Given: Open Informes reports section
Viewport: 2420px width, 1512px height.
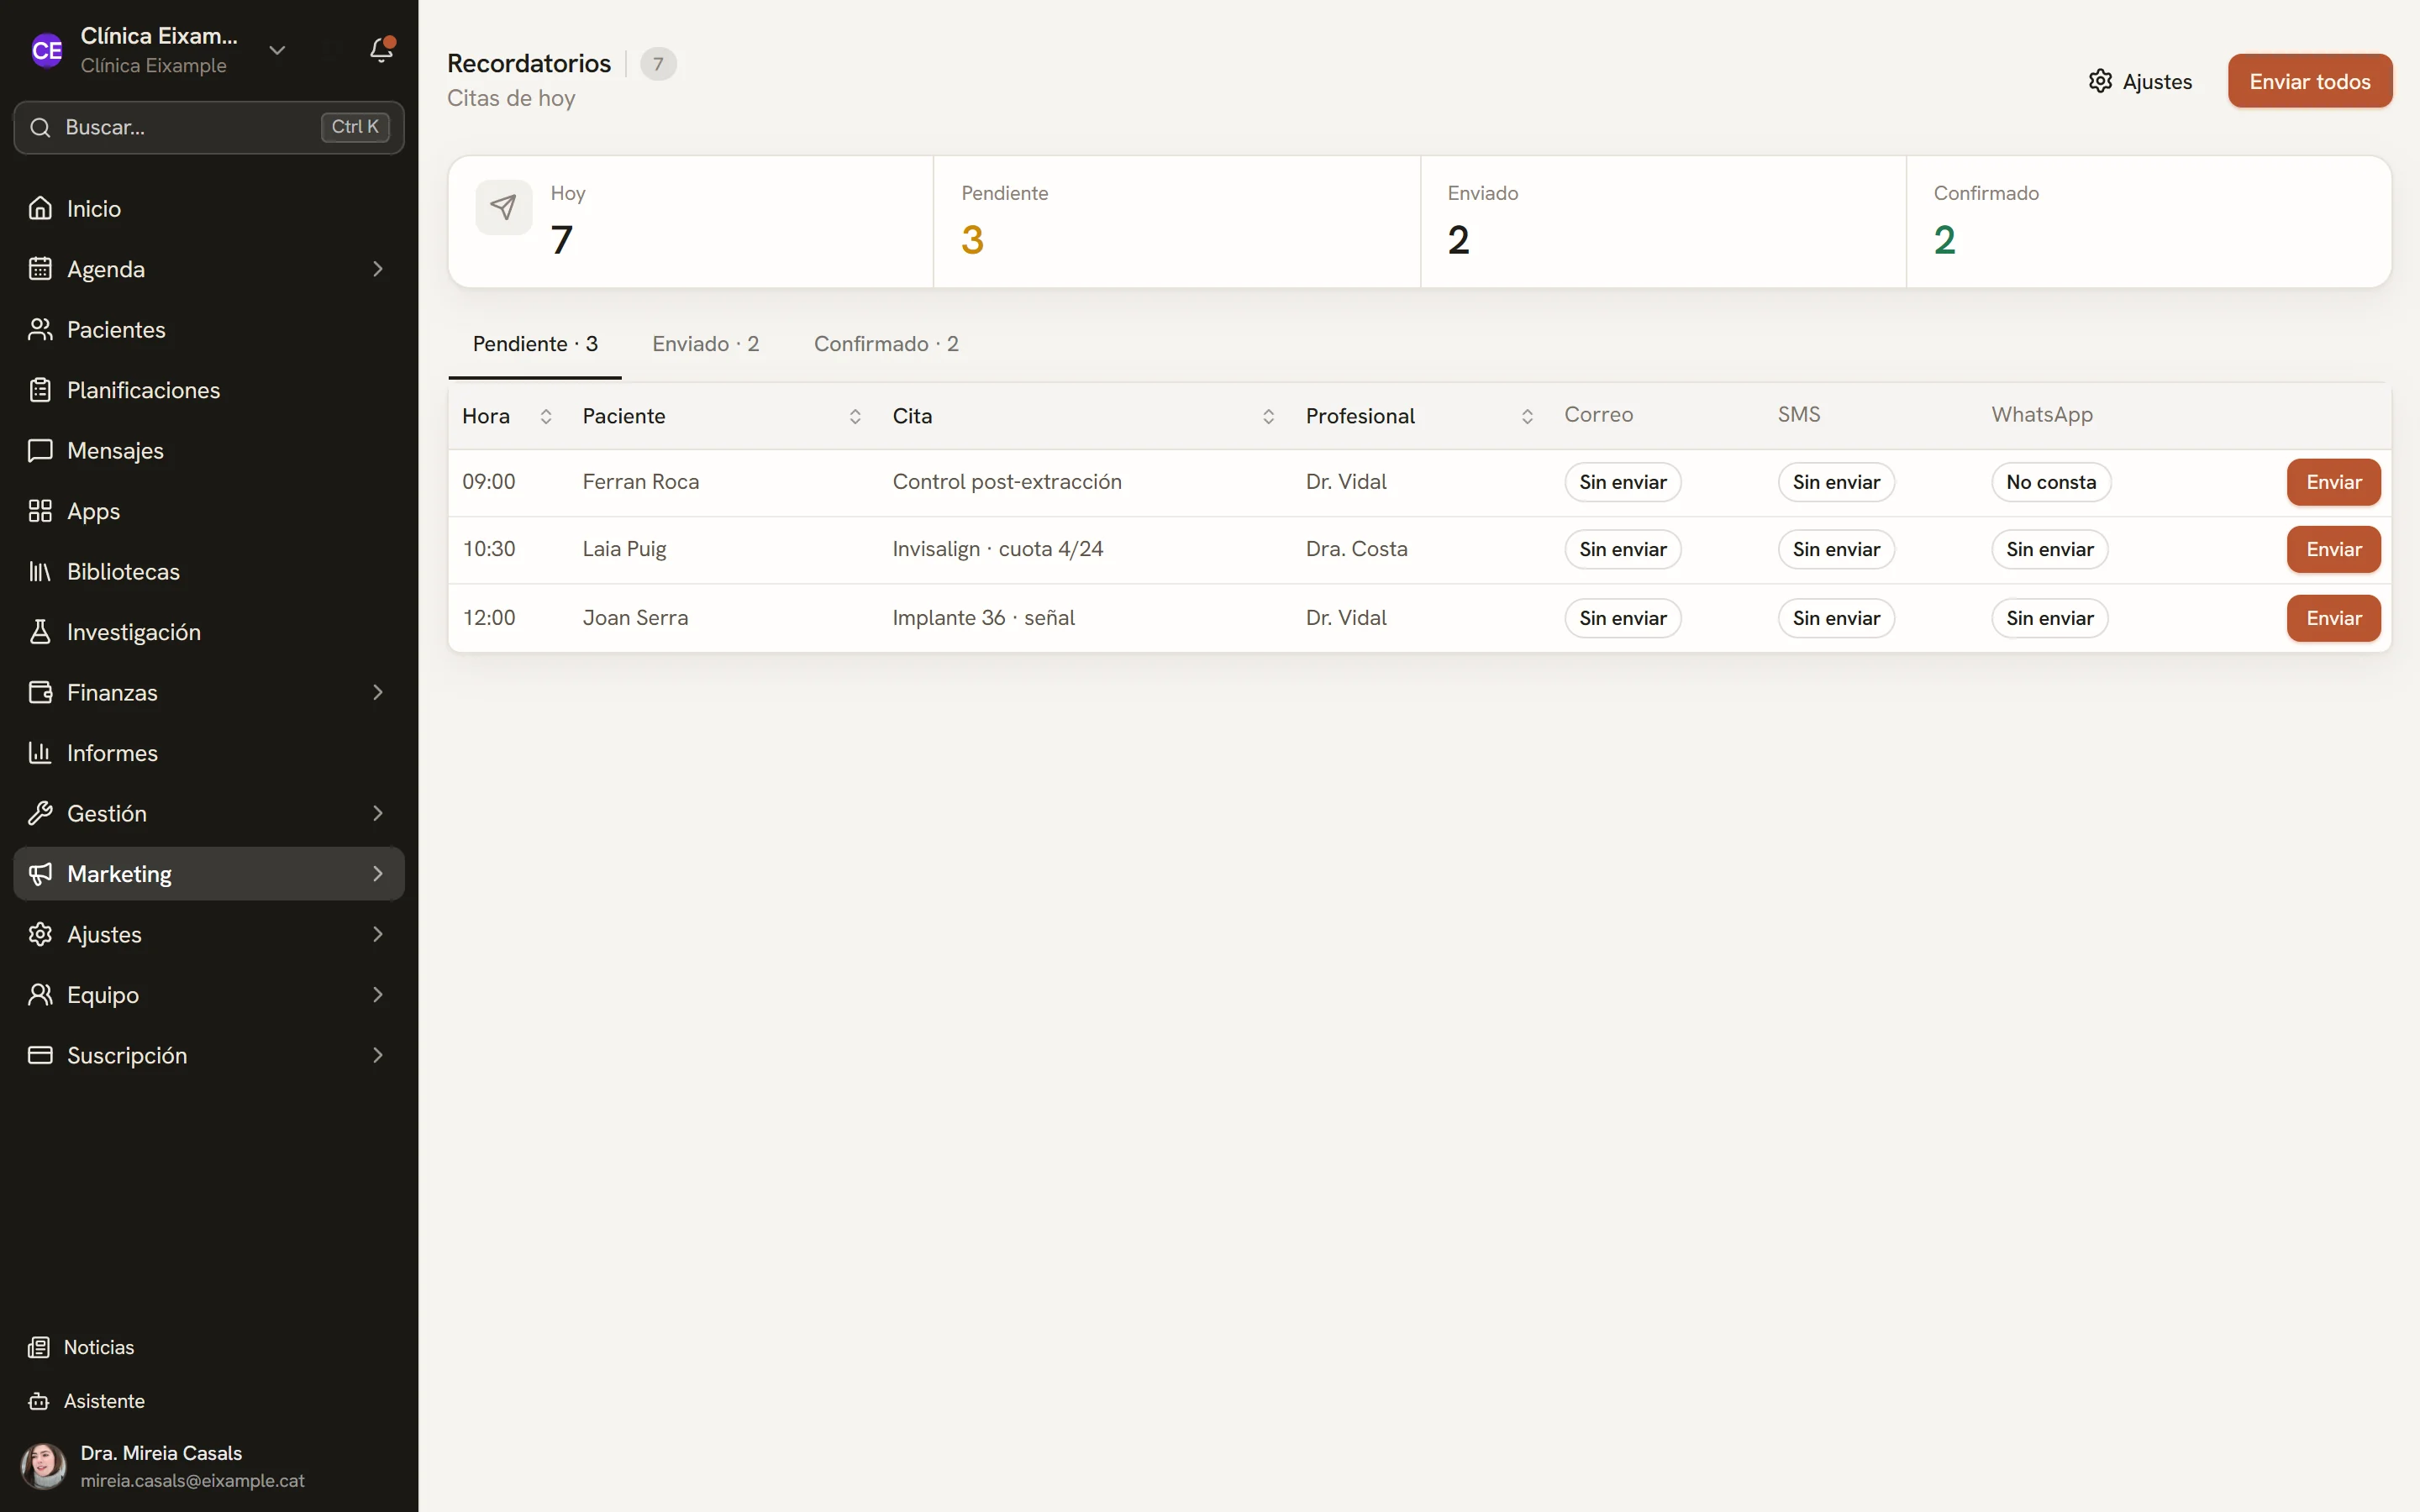Looking at the screenshot, I should (209, 753).
